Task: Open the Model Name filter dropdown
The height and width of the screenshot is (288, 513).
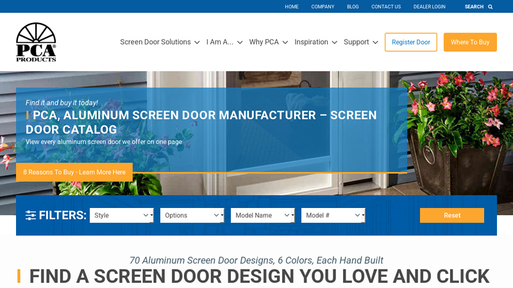Action: click(263, 216)
